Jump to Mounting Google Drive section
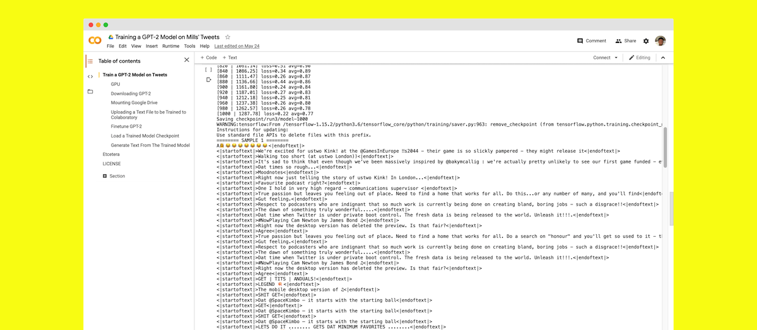This screenshot has height=330, width=757. [134, 103]
